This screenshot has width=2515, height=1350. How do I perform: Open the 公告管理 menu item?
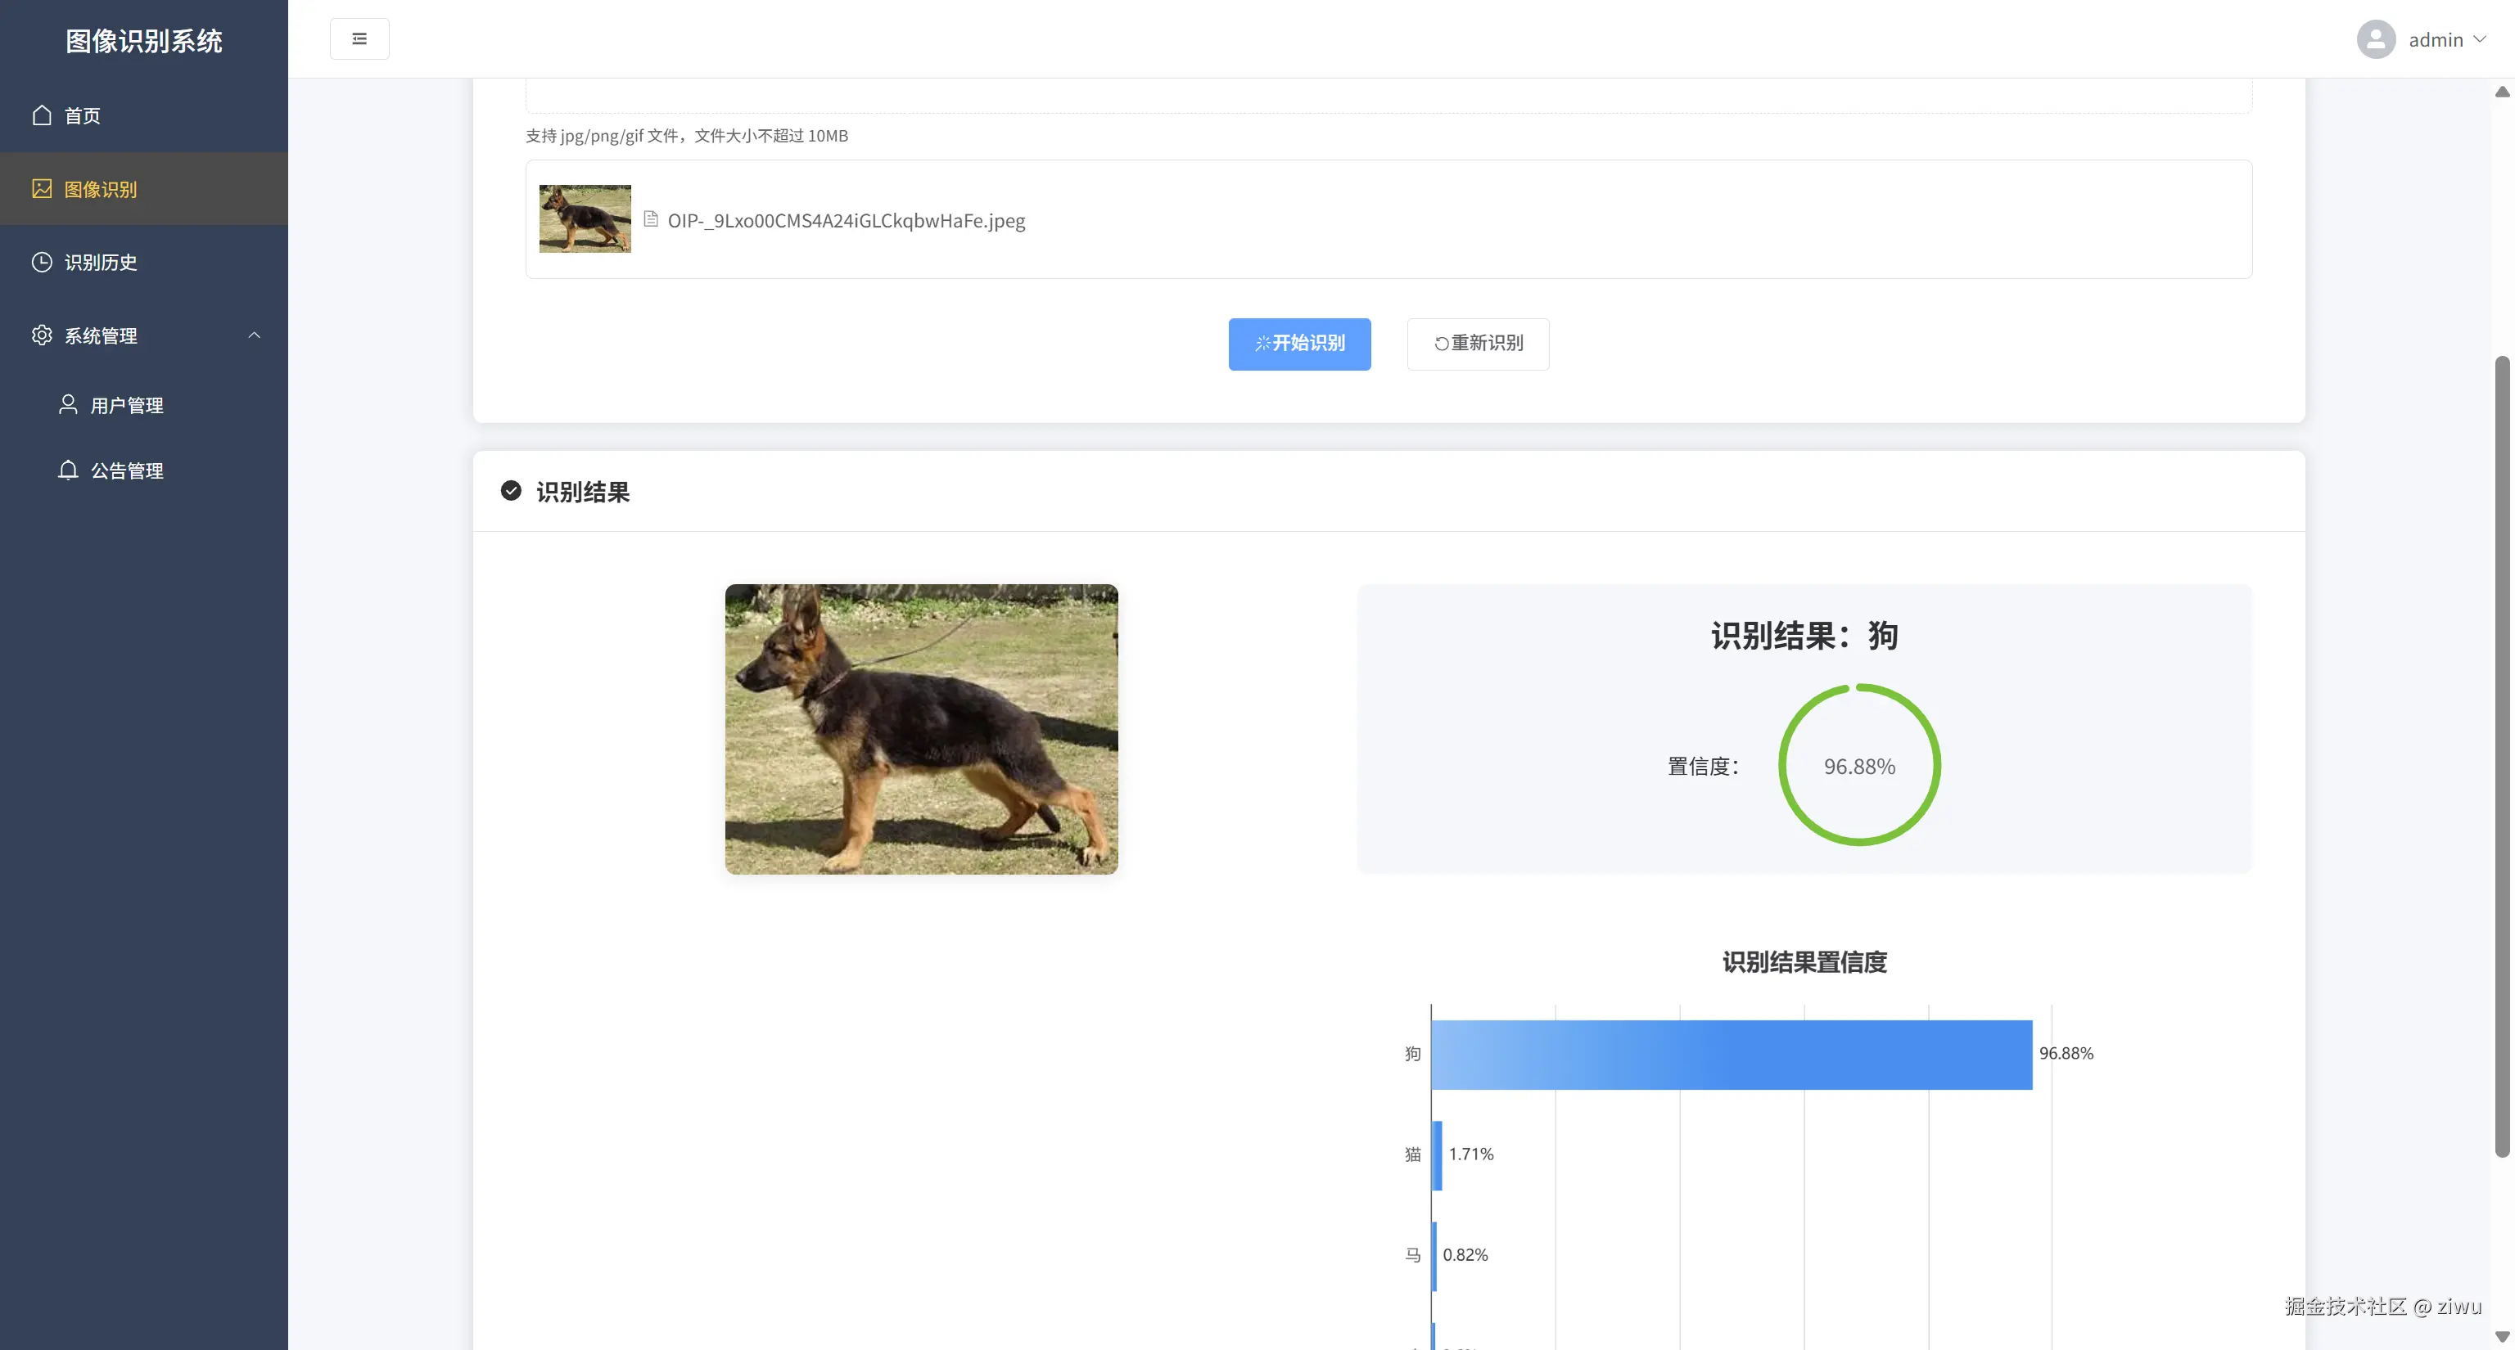tap(127, 470)
